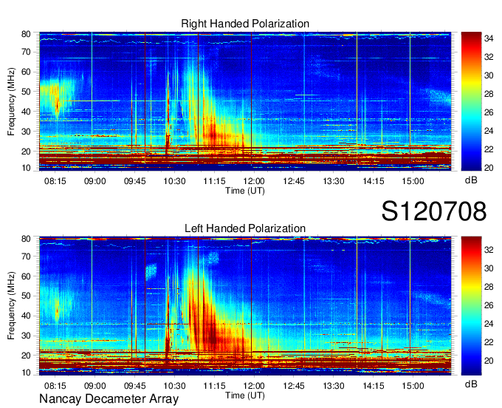Click the 12:00 tick on the top plot

254,181
